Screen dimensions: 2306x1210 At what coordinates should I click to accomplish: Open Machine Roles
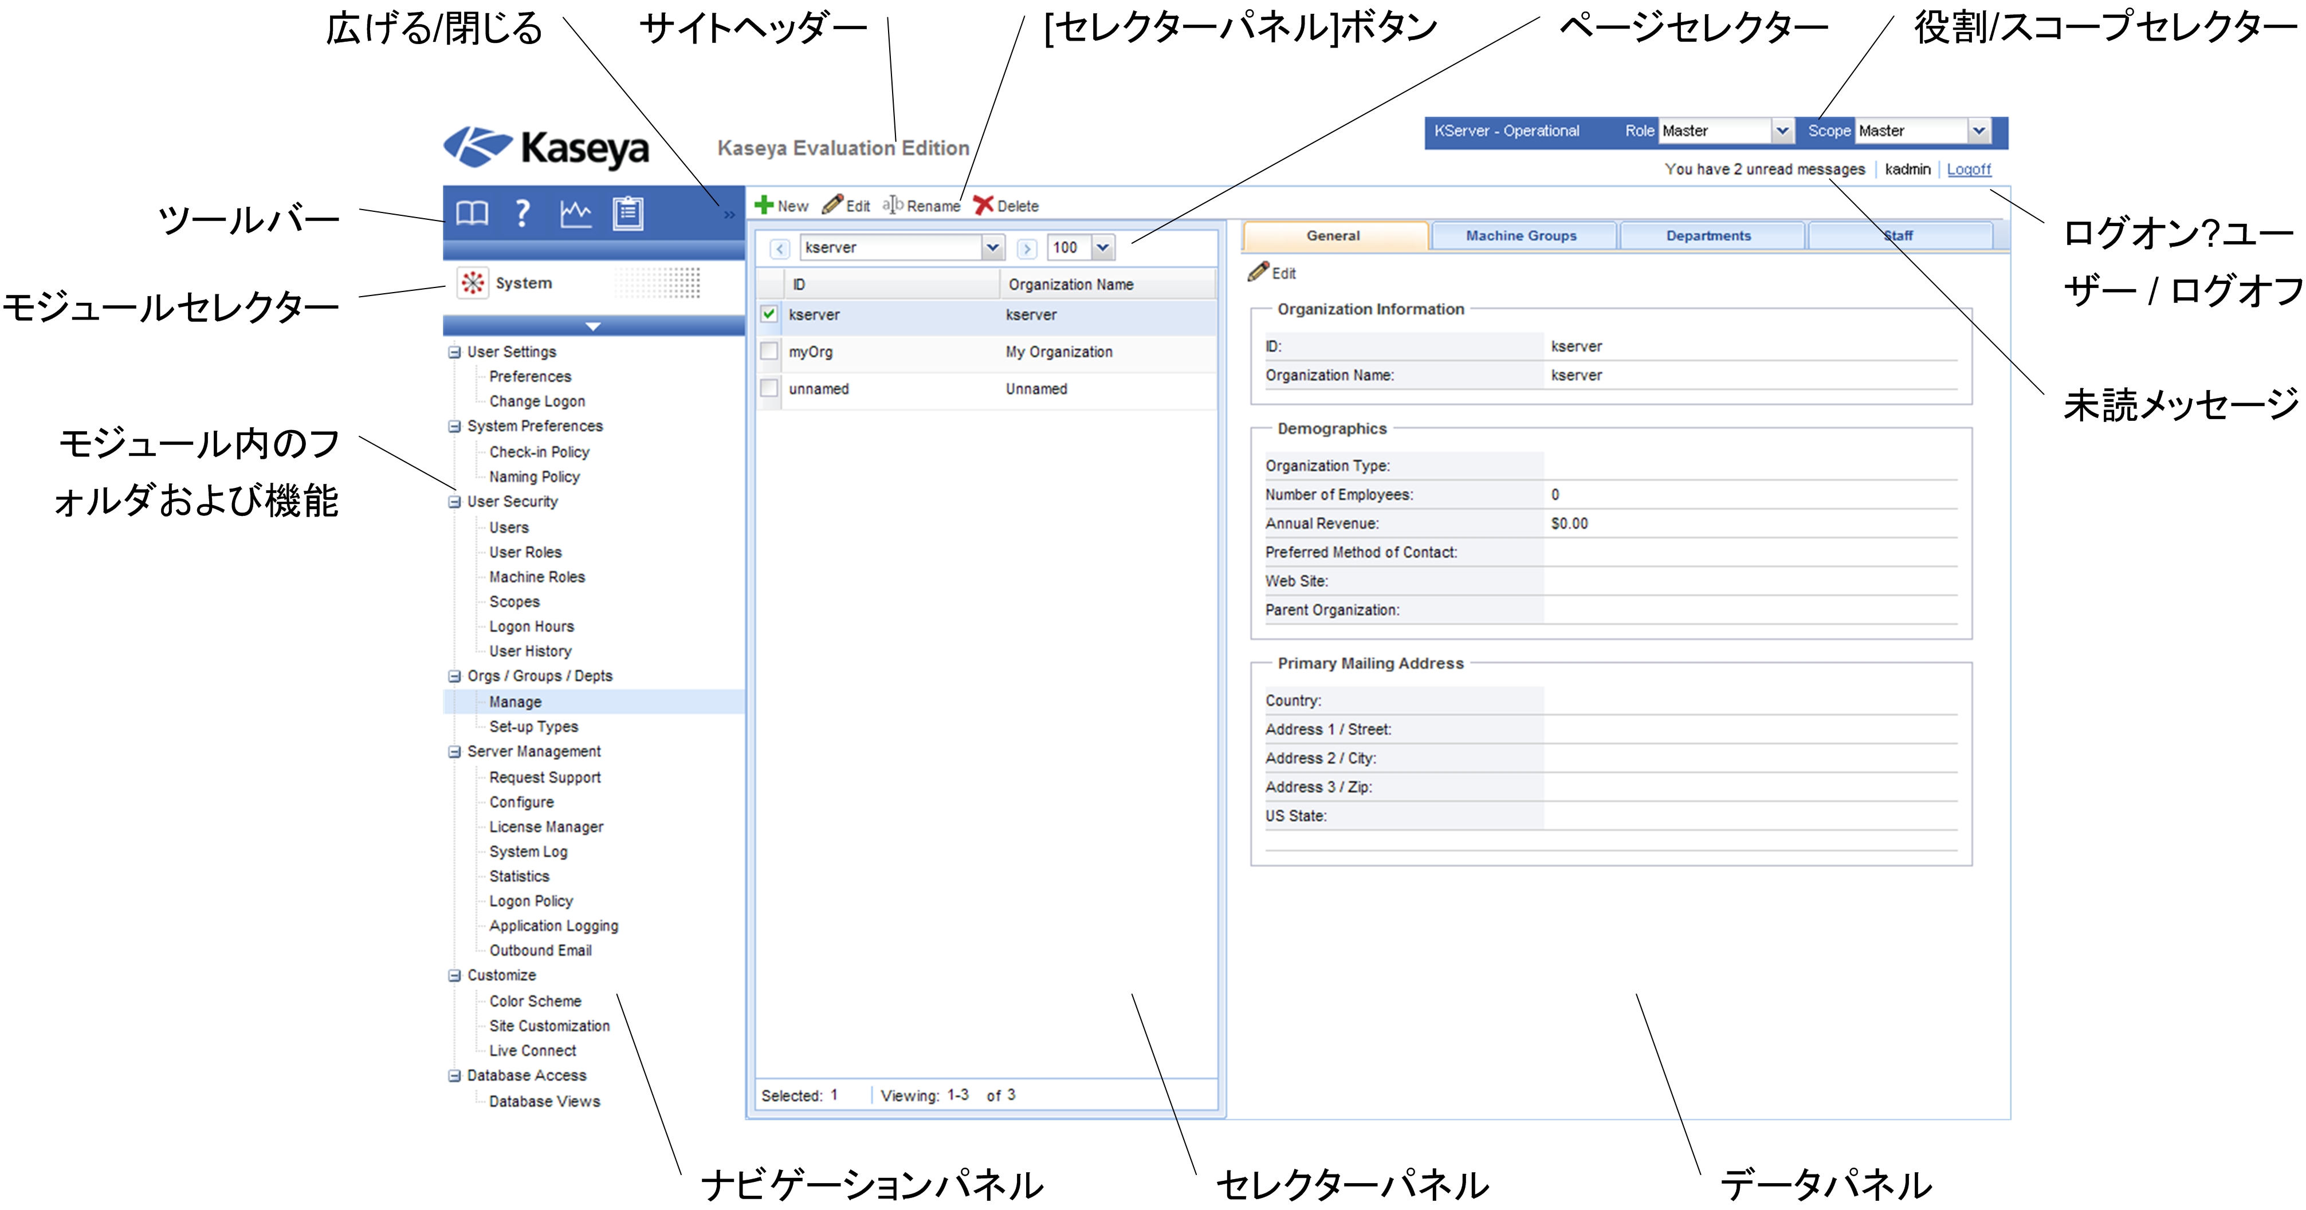537,577
